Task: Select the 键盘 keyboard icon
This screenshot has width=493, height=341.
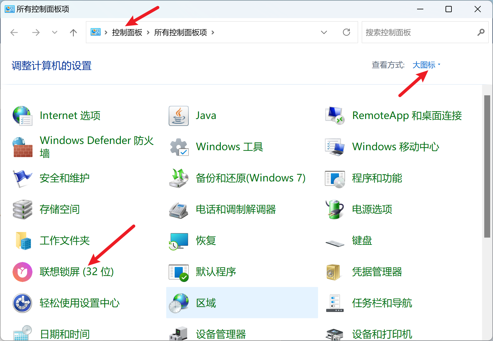Action: point(335,243)
